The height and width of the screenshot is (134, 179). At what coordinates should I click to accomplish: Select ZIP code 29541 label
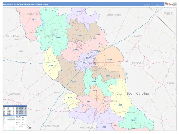[x=94, y=82]
